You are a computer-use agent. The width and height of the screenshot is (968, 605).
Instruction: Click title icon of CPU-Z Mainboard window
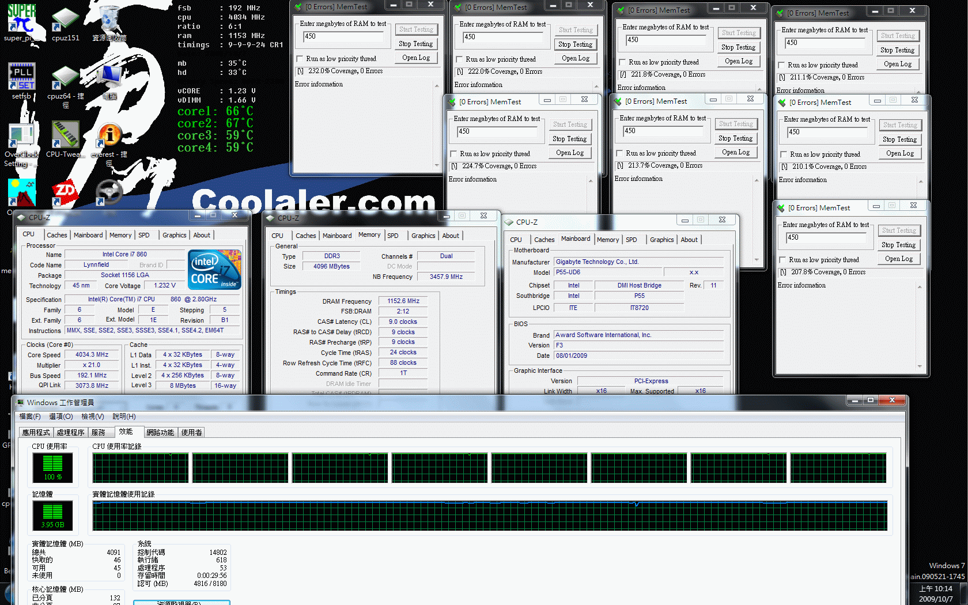[x=509, y=222]
